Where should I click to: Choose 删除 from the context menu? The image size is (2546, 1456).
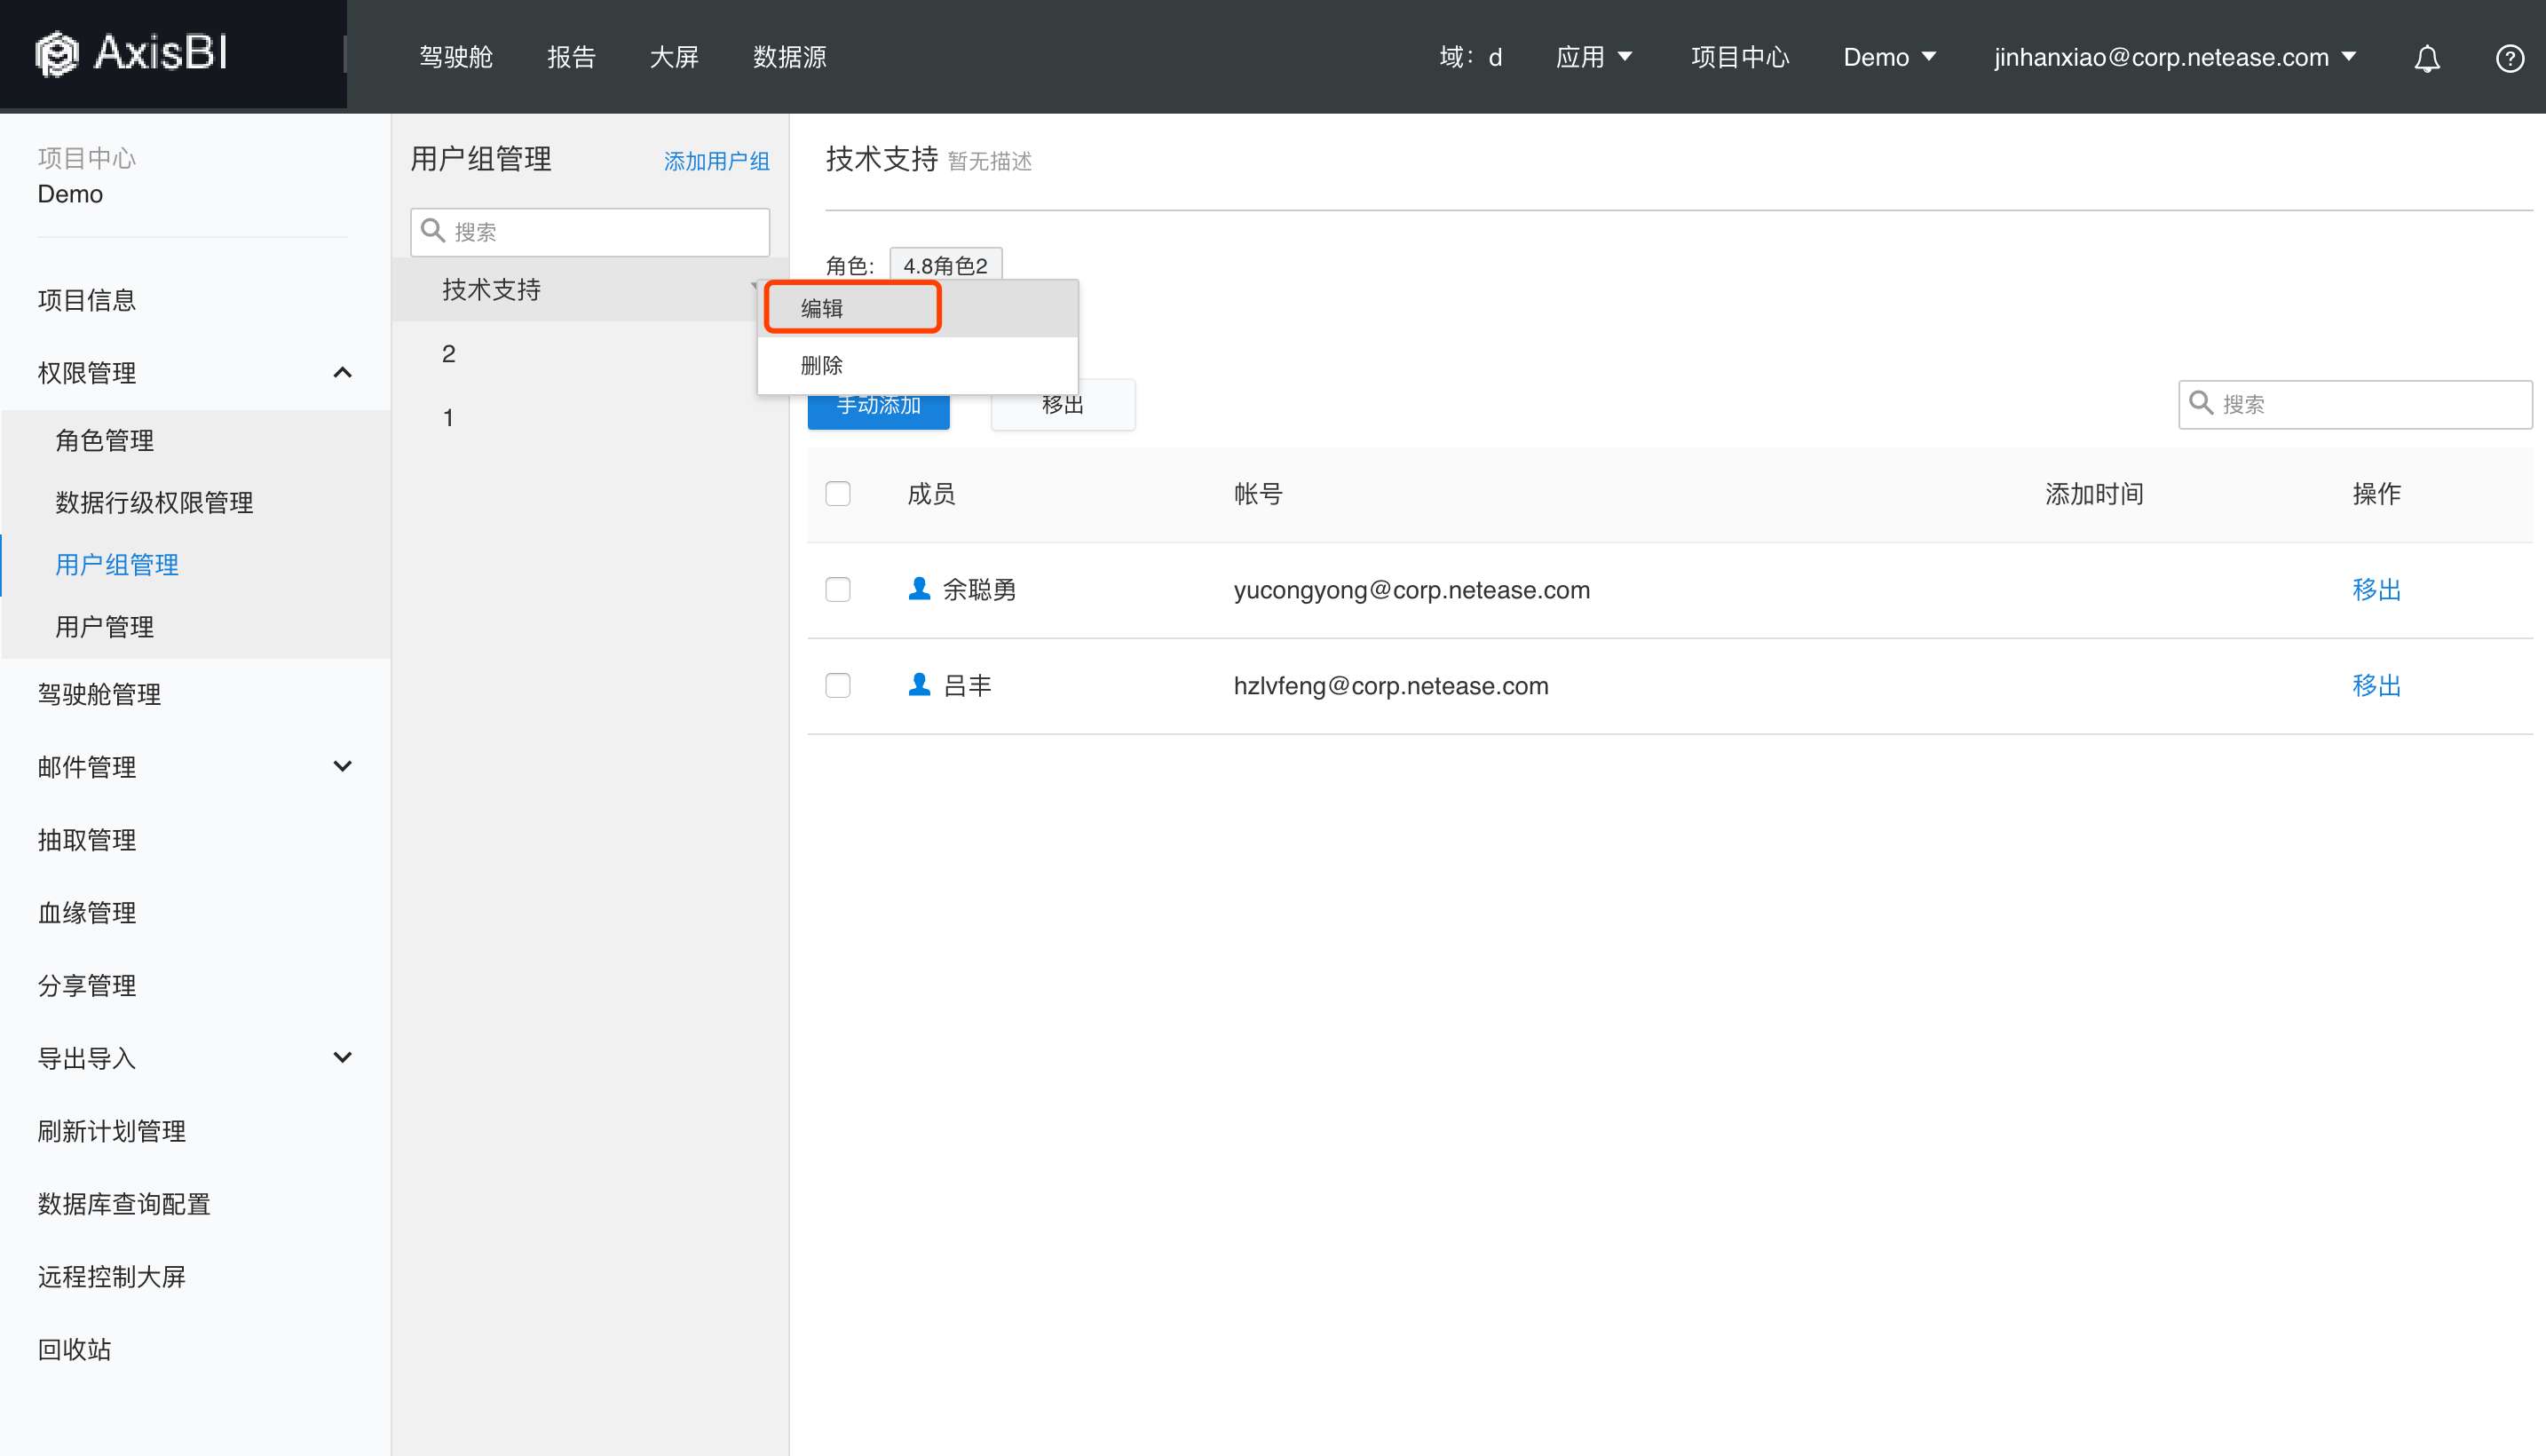pyautogui.click(x=822, y=365)
